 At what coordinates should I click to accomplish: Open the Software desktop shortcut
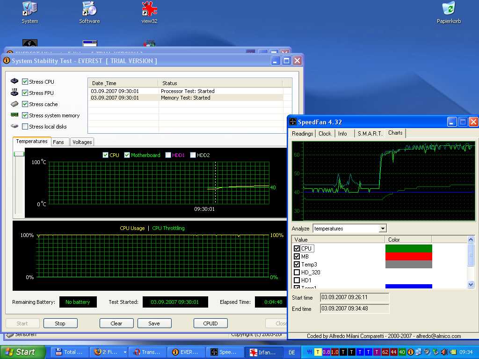tap(89, 12)
